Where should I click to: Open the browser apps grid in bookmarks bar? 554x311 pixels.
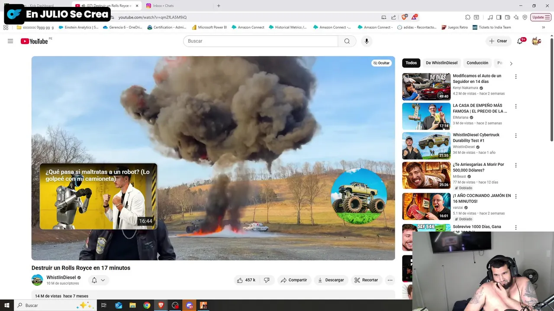[6, 27]
